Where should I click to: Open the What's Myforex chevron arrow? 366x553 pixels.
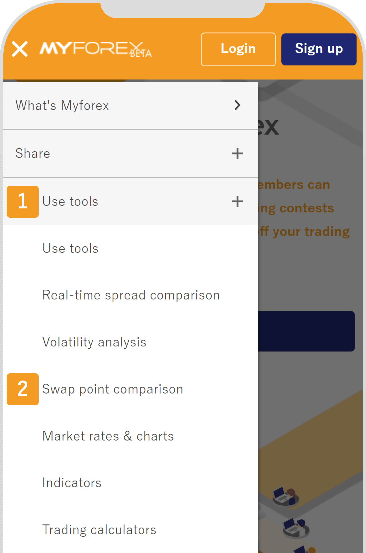(237, 105)
